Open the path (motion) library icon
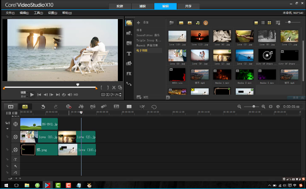 click(x=129, y=84)
